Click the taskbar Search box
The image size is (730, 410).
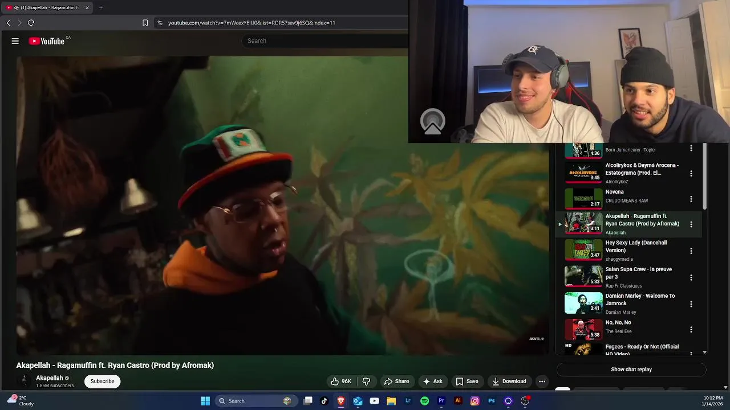[255, 401]
